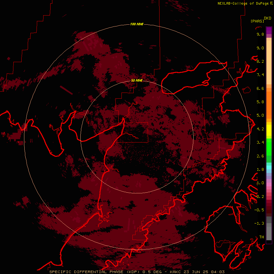This screenshot has height=274, width=274.
Task: Click the DKD label above color scale
Action: click(268, 18)
